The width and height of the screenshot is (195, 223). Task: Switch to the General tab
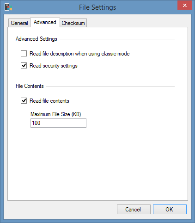tap(19, 23)
